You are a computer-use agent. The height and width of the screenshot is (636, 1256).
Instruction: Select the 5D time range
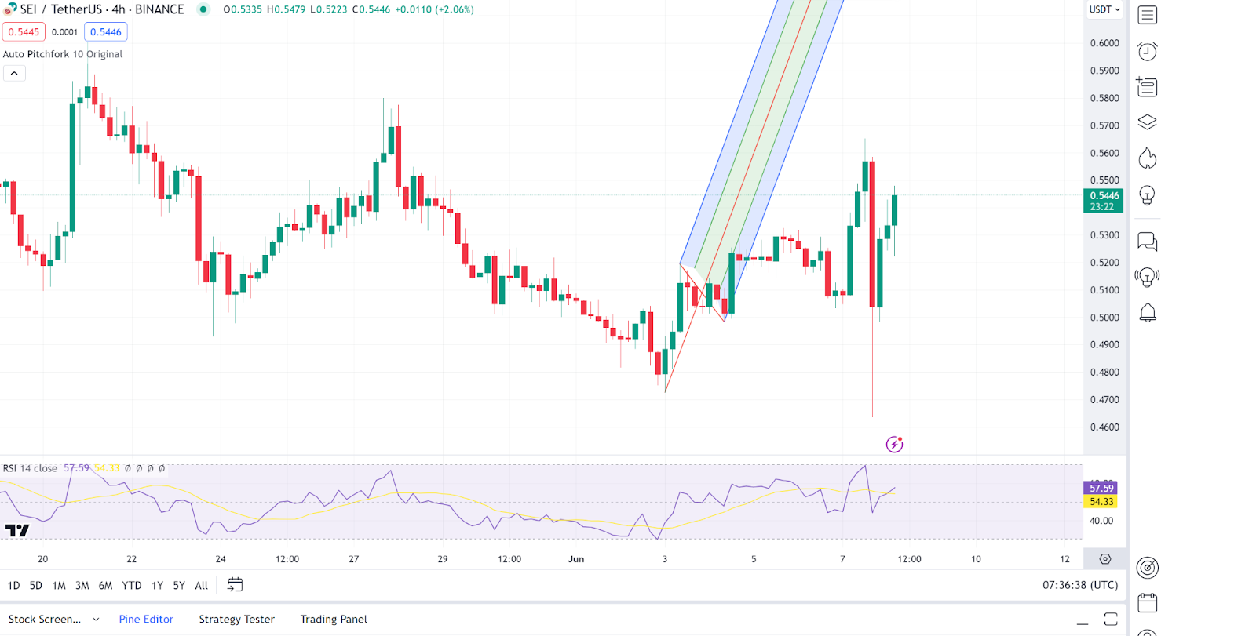(36, 585)
